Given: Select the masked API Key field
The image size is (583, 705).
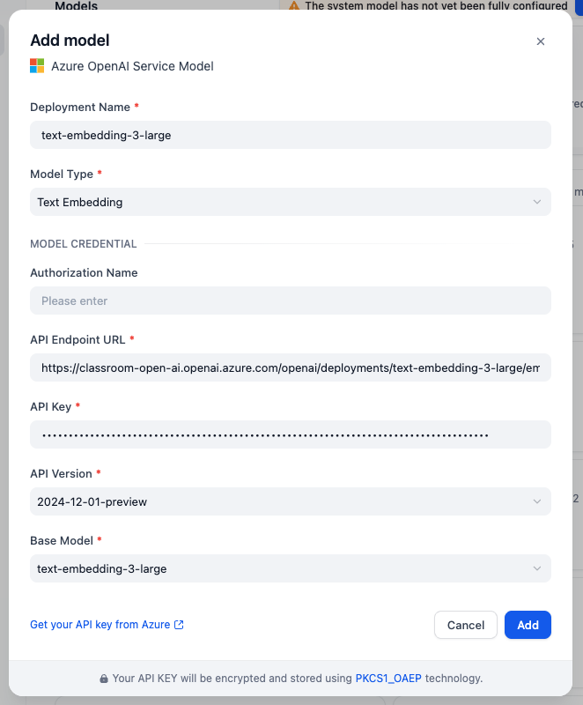Looking at the screenshot, I should click(x=291, y=434).
